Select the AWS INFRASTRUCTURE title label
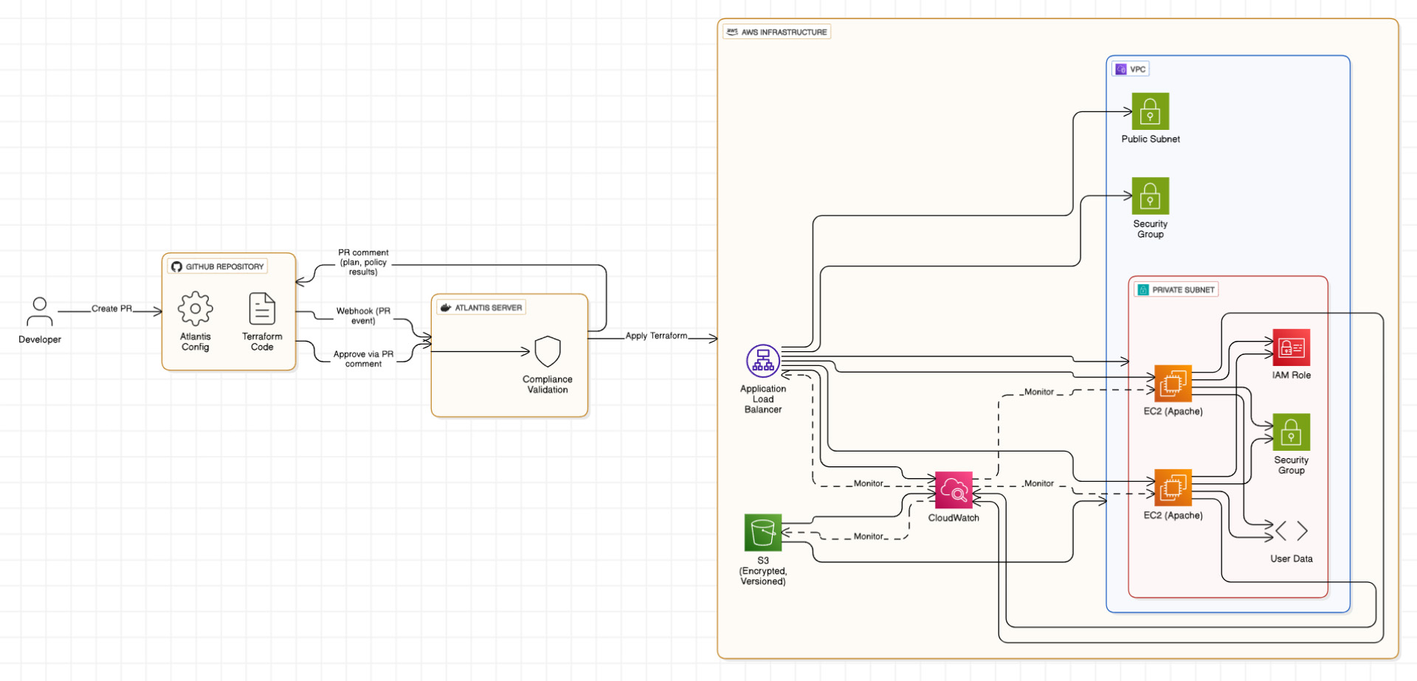This screenshot has width=1417, height=681. [784, 32]
